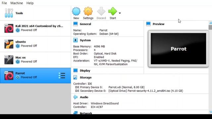Open the General section header link
This screenshot has width=212, height=119.
pyautogui.click(x=85, y=24)
